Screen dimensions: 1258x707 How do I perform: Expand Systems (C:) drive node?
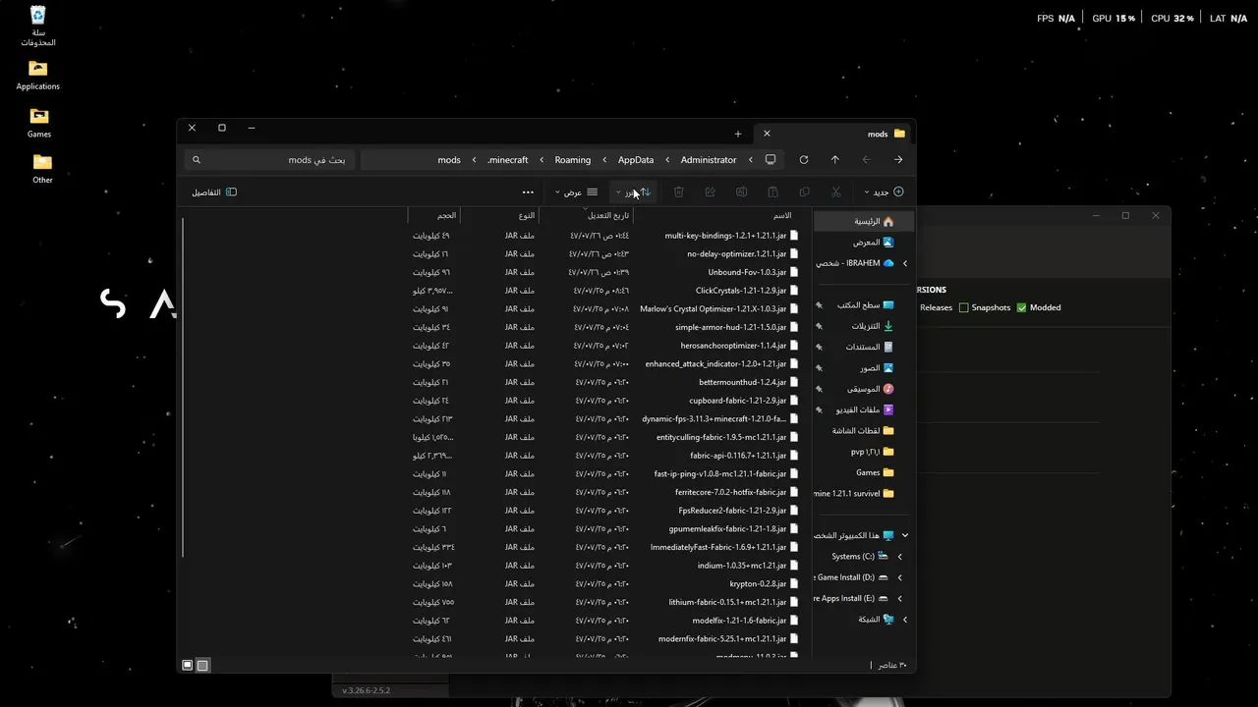(x=899, y=557)
